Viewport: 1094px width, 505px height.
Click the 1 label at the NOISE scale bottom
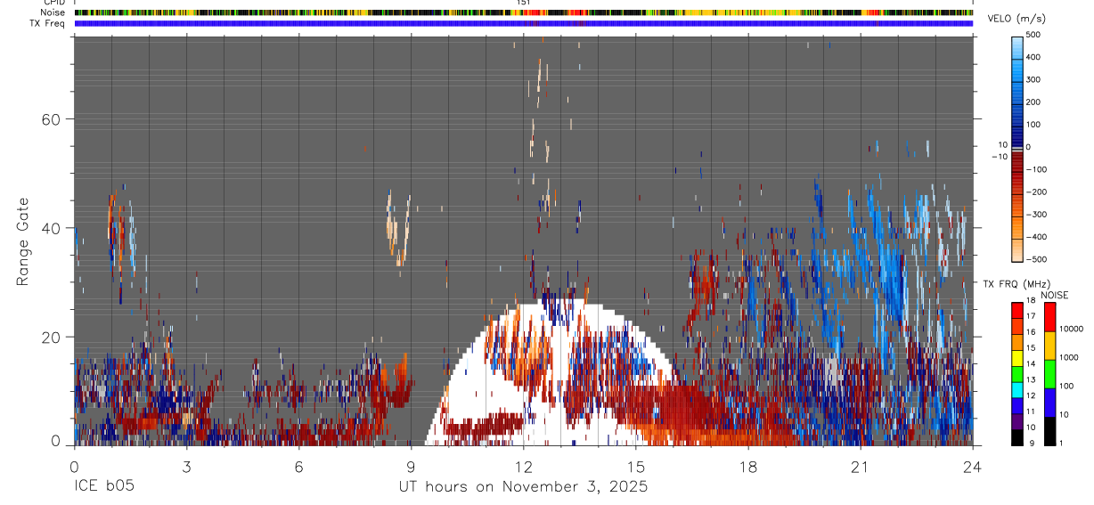1061,443
